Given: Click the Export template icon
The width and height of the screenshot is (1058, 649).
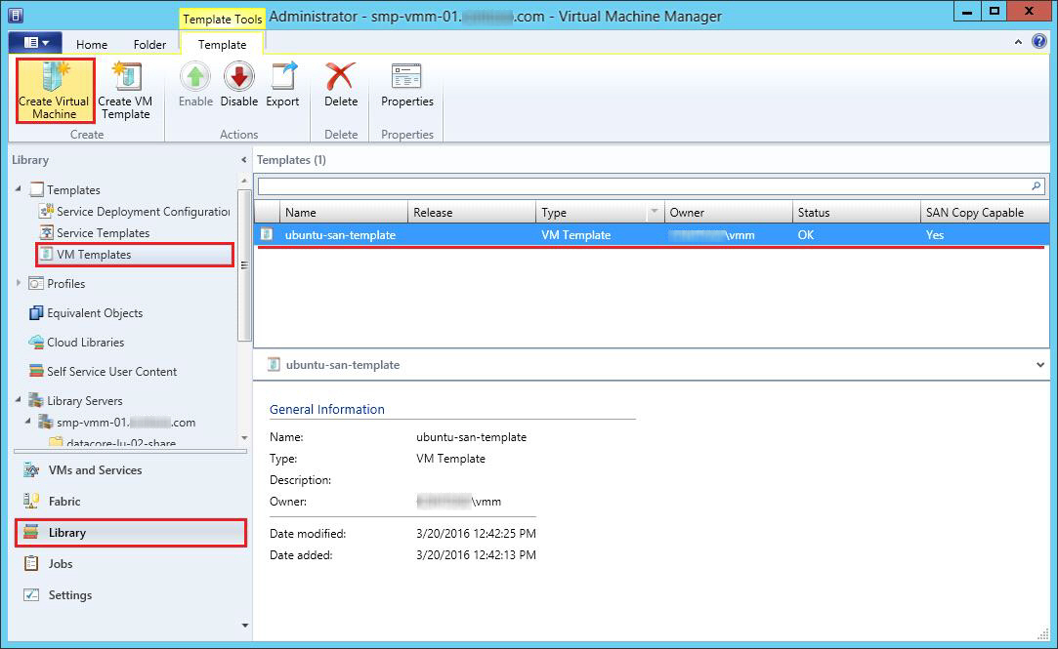Looking at the screenshot, I should coord(283,78).
